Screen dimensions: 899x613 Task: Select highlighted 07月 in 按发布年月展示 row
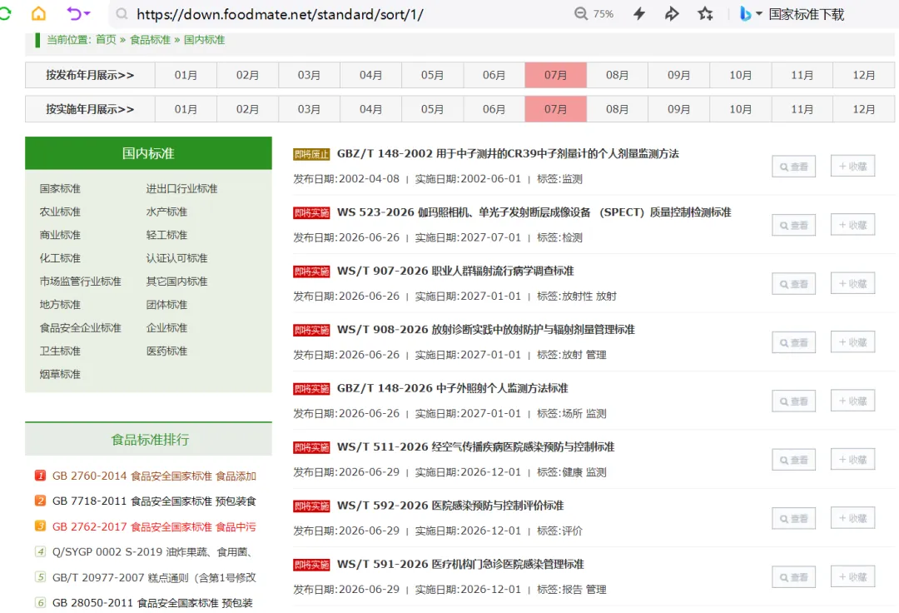coord(555,75)
